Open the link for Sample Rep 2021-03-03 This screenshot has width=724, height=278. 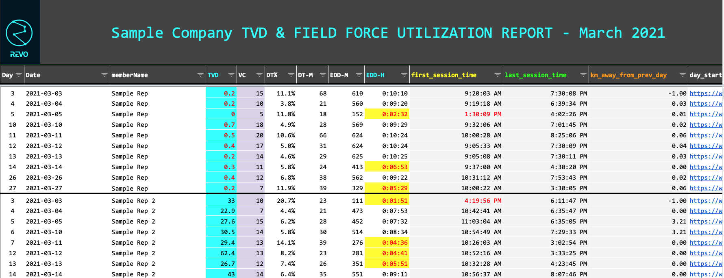click(706, 93)
